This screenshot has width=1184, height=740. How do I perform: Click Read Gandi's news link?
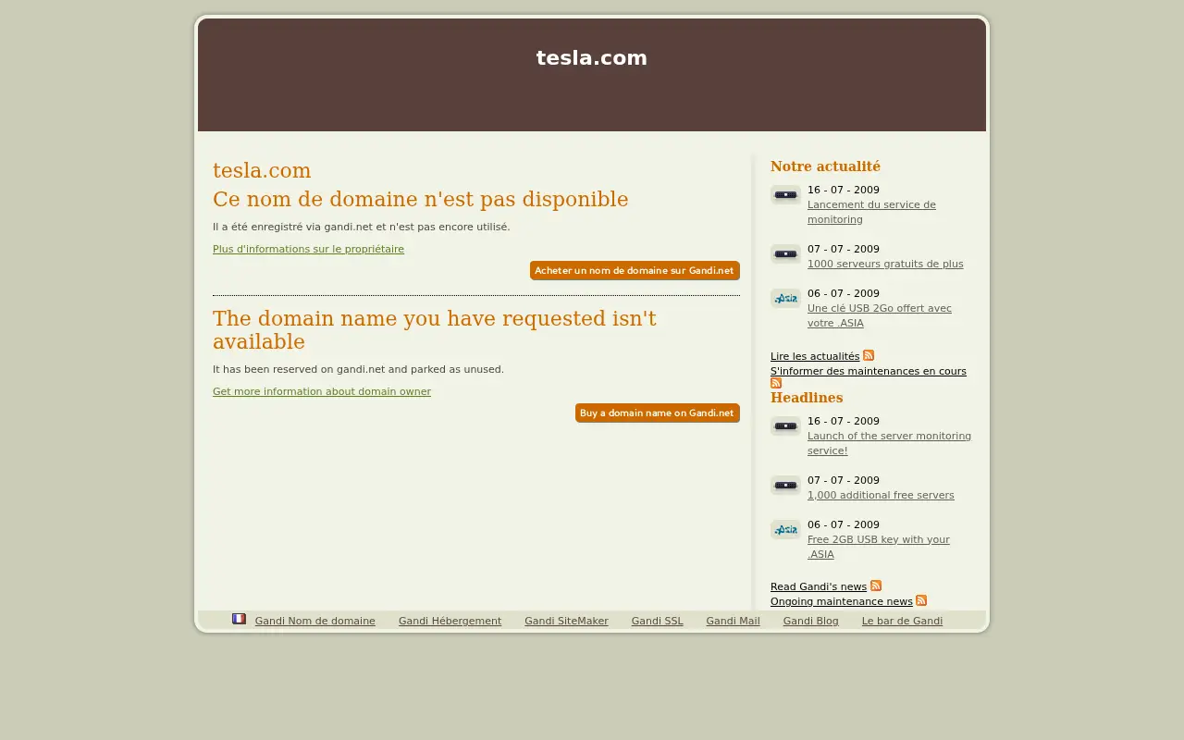(819, 586)
